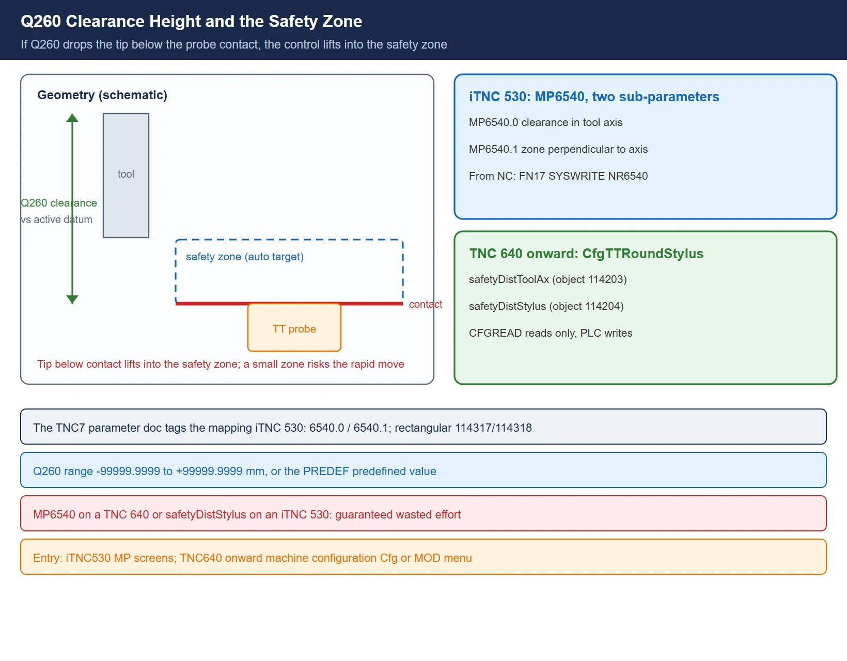This screenshot has width=847, height=661.
Task: Click From NC: FN17 SYSWRITE NR6540 line
Action: [x=558, y=176]
